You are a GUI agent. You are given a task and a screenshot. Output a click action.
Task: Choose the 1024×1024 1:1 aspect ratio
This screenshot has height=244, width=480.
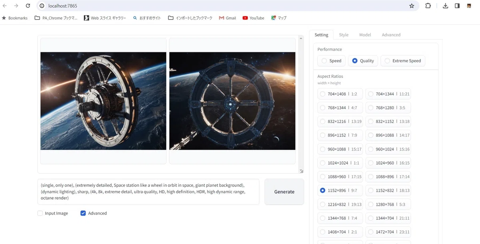click(340, 163)
